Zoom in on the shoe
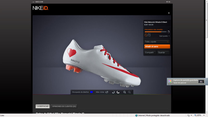This screenshot has width=208, height=117. tap(125, 92)
